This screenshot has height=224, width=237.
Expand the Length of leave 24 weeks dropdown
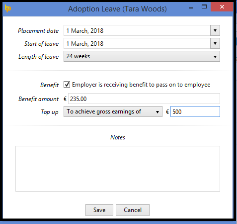[x=142, y=56]
